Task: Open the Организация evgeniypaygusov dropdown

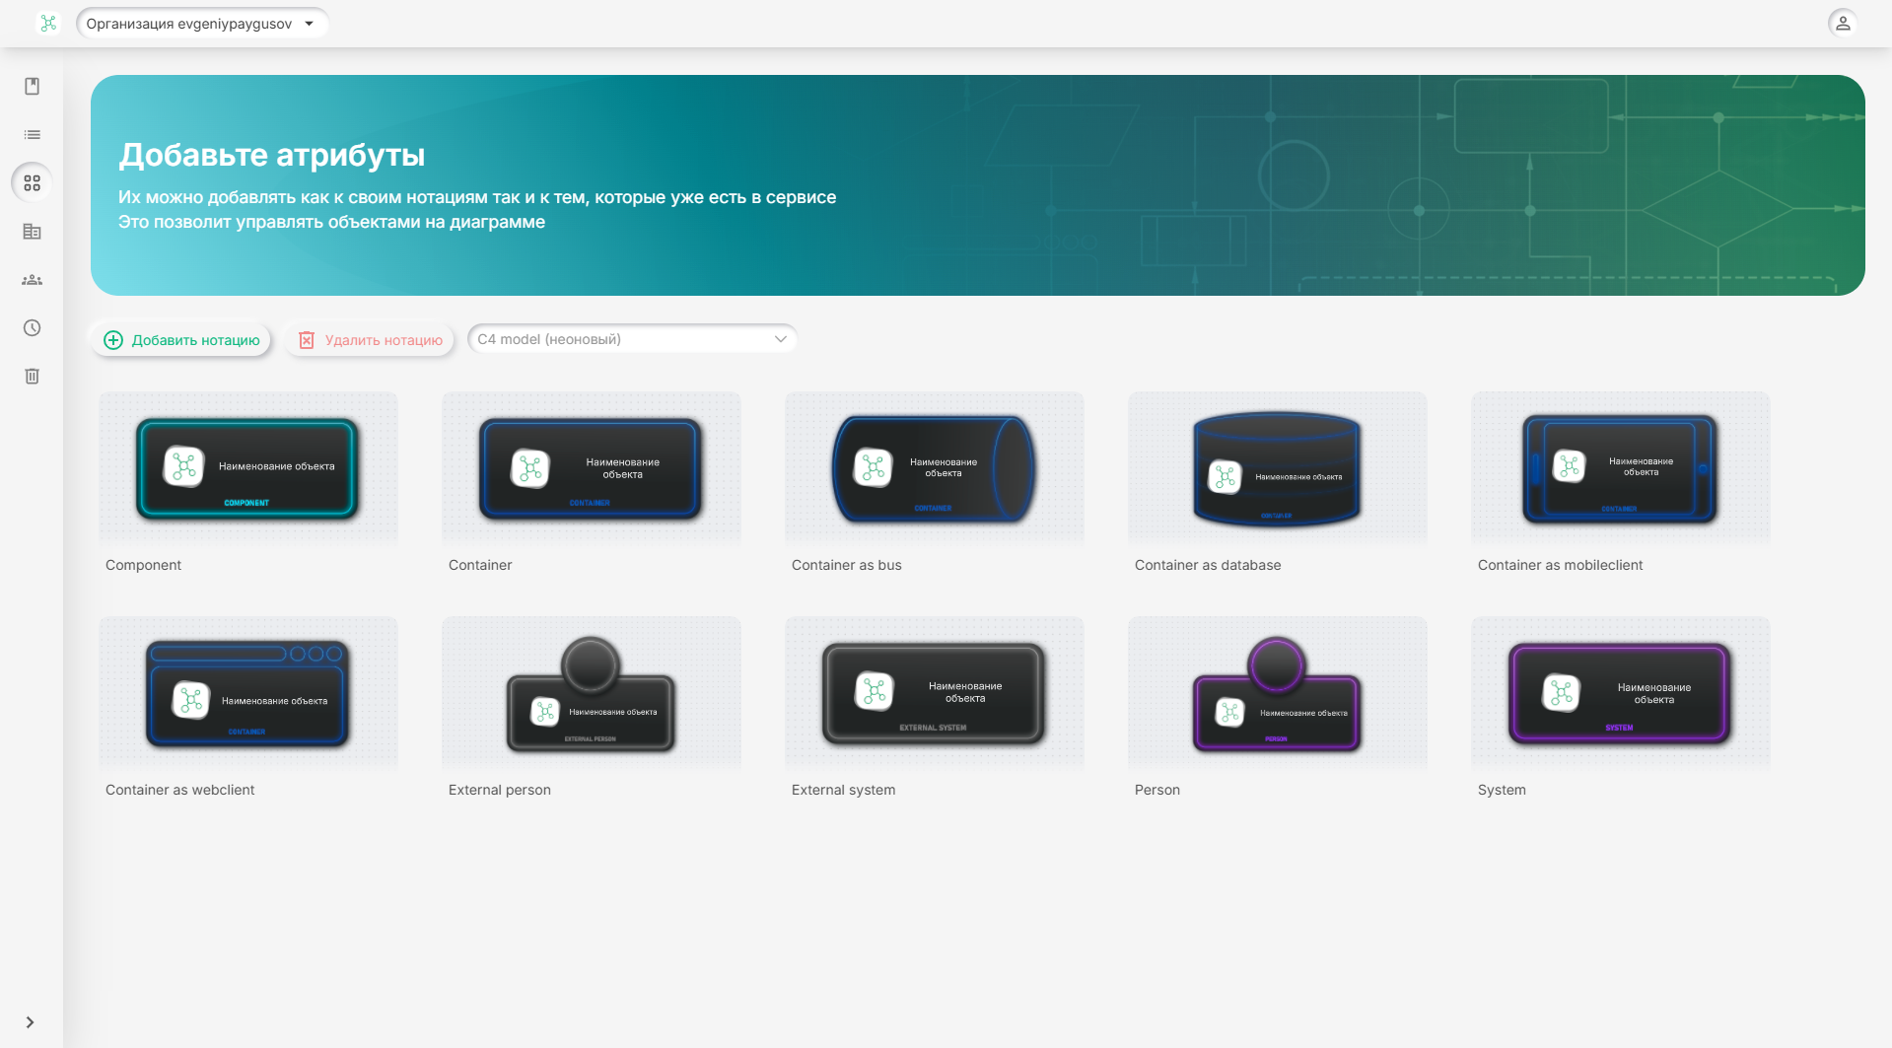Action: click(x=201, y=24)
